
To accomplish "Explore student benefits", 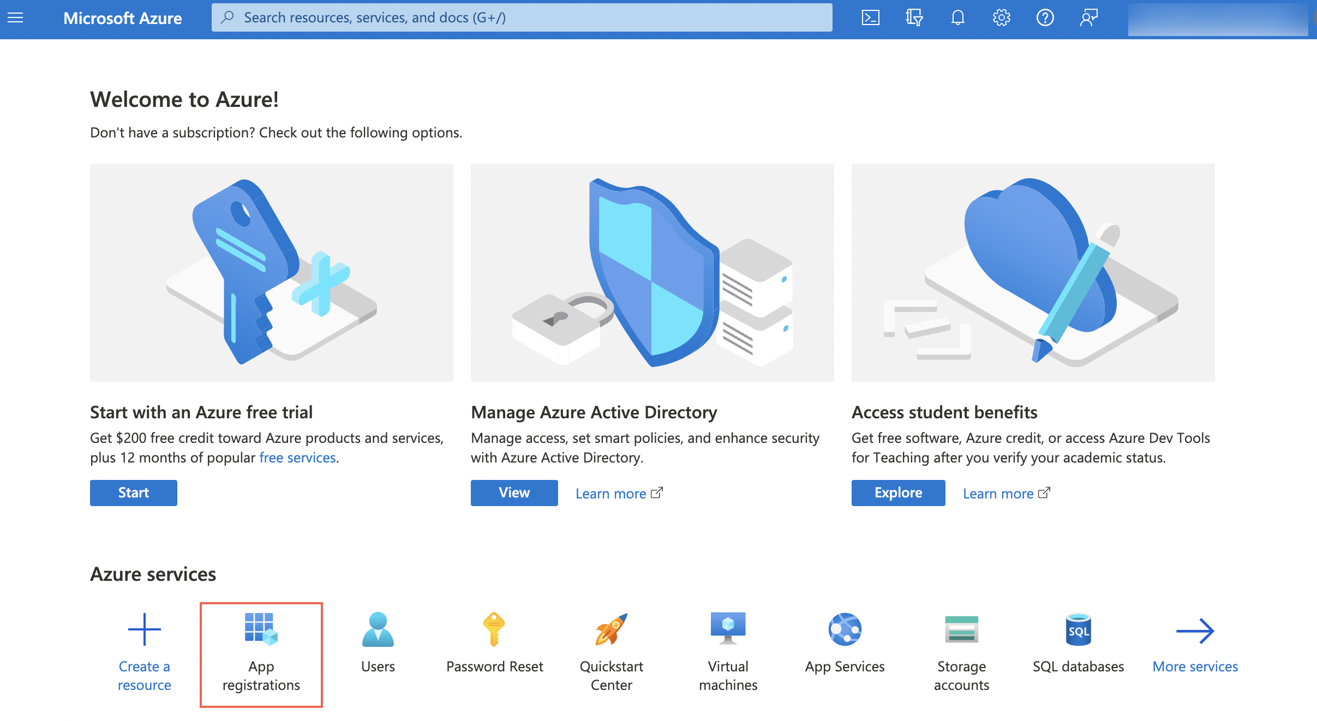I will point(899,493).
